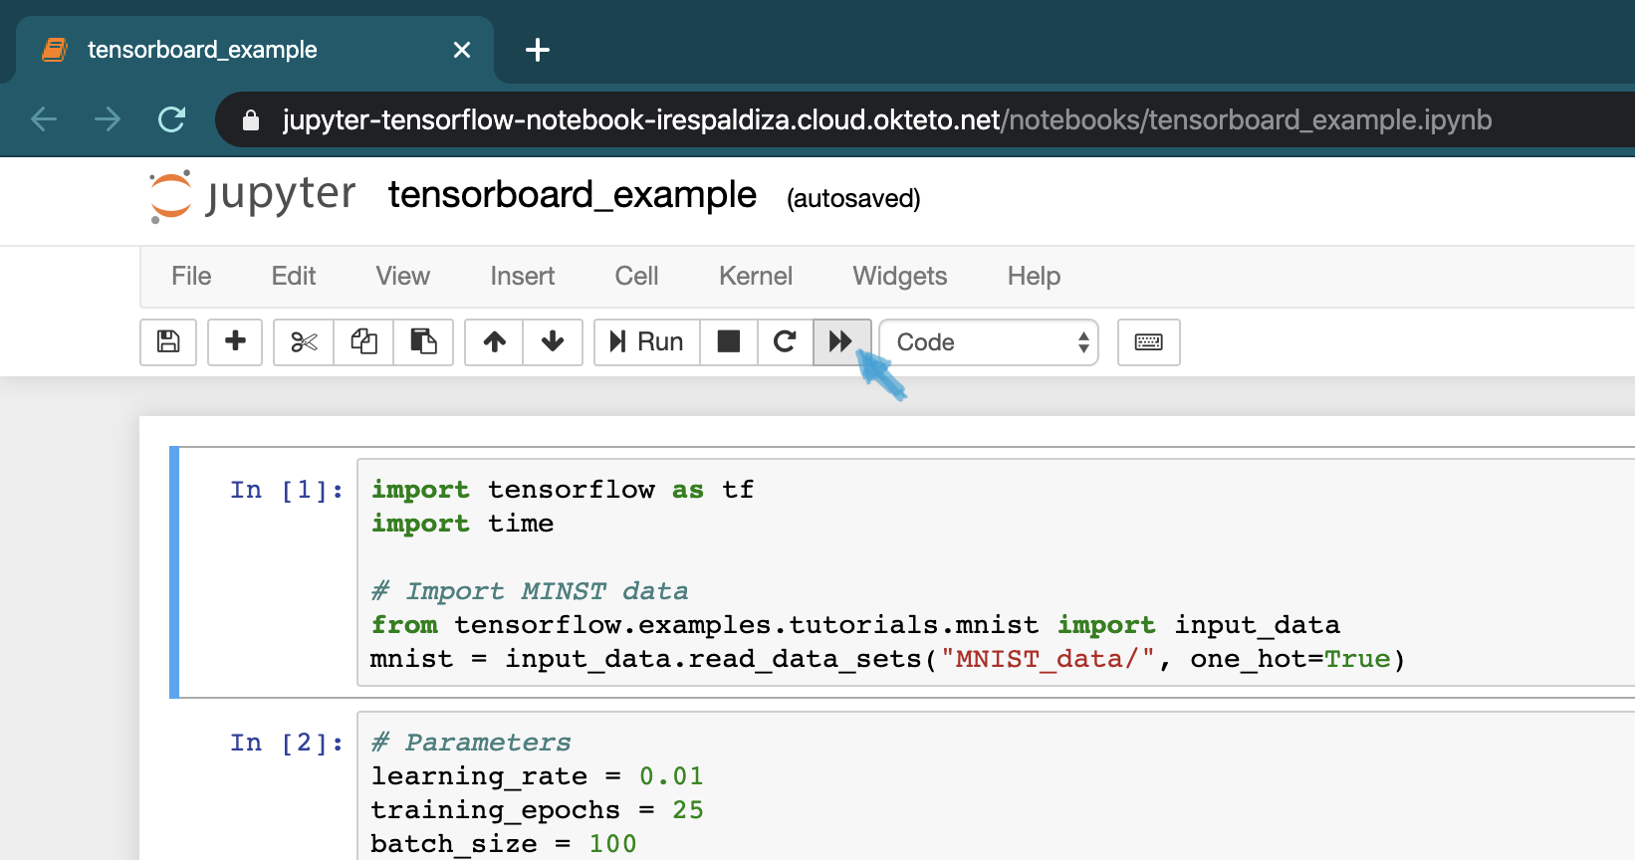Open the Help menu
The image size is (1635, 860).
pos(1034,276)
